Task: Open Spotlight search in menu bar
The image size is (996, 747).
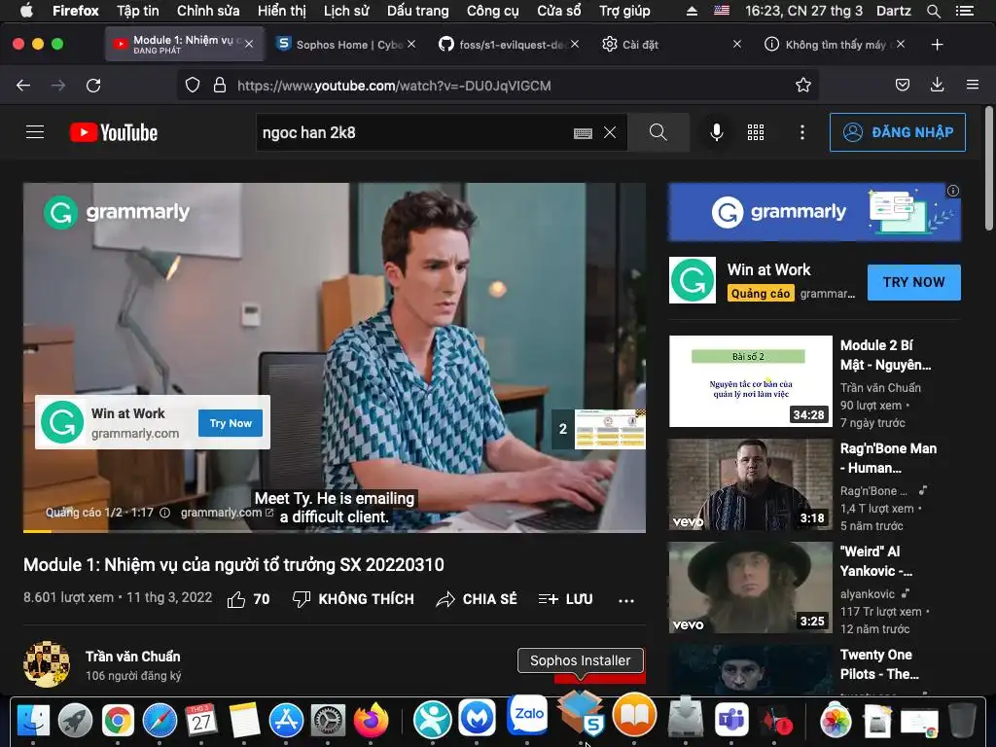Action: click(933, 11)
